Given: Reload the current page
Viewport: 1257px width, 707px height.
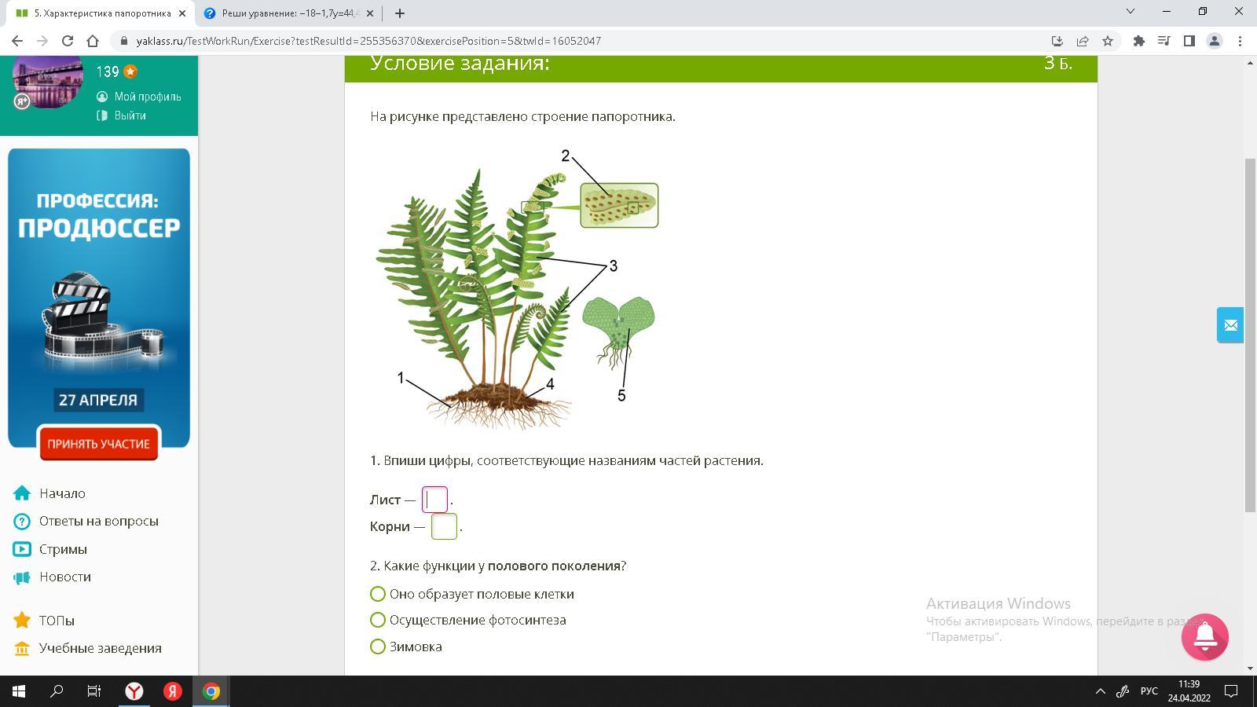Looking at the screenshot, I should 68,41.
